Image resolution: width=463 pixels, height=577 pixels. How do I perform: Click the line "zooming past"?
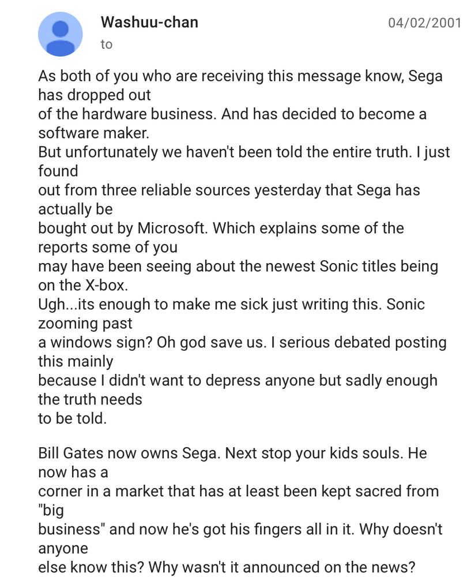point(85,324)
